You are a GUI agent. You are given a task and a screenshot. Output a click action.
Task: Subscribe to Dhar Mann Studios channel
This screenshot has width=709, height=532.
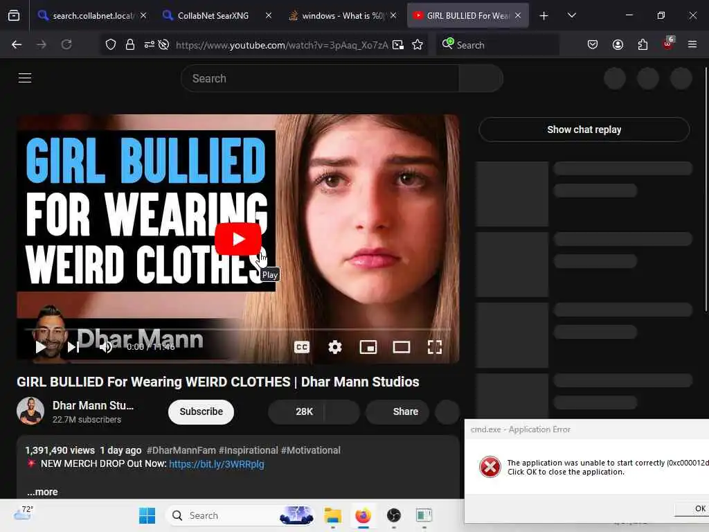[x=201, y=411]
